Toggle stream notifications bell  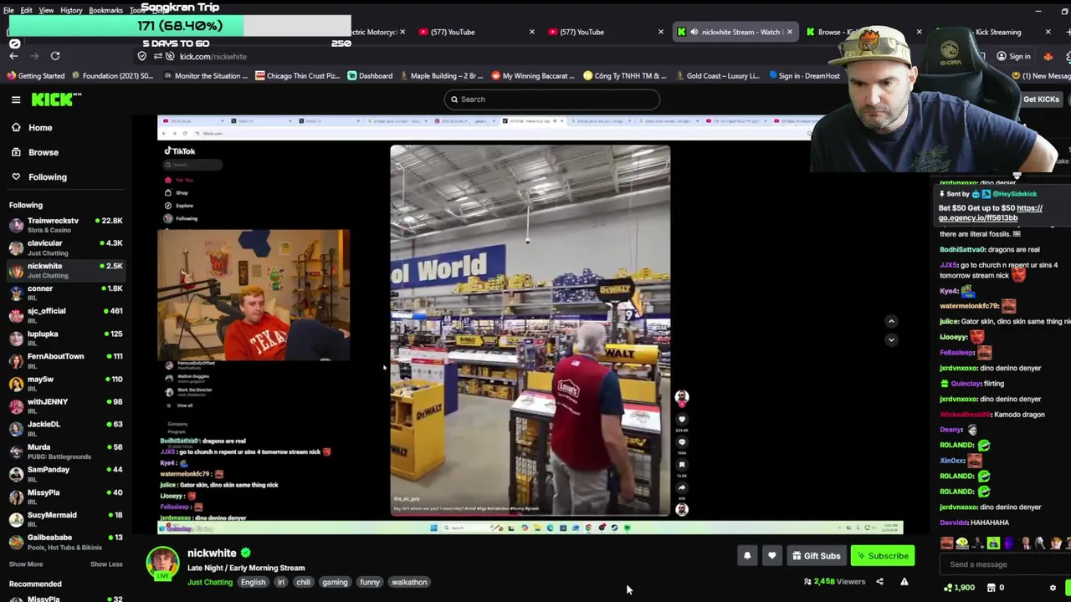pos(747,556)
